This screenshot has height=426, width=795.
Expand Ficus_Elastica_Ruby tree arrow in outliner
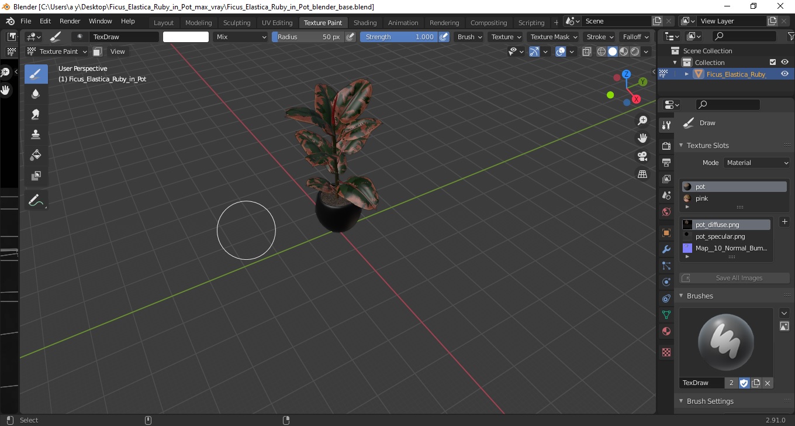tap(687, 74)
